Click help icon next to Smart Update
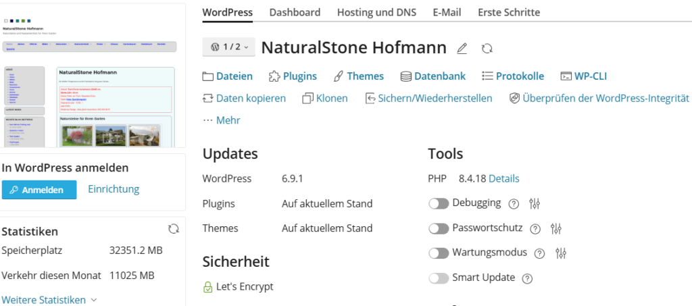Viewport: 692px width, 306px height. tap(528, 278)
